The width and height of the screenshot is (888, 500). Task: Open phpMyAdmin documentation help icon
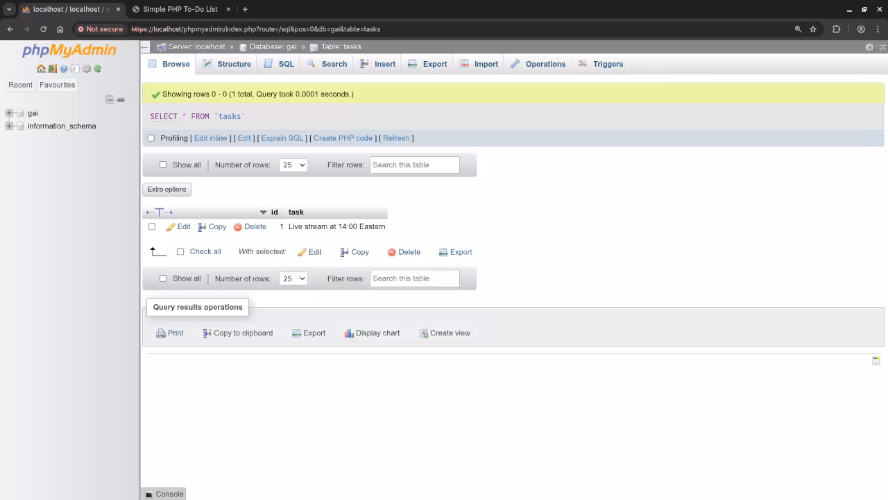point(64,69)
